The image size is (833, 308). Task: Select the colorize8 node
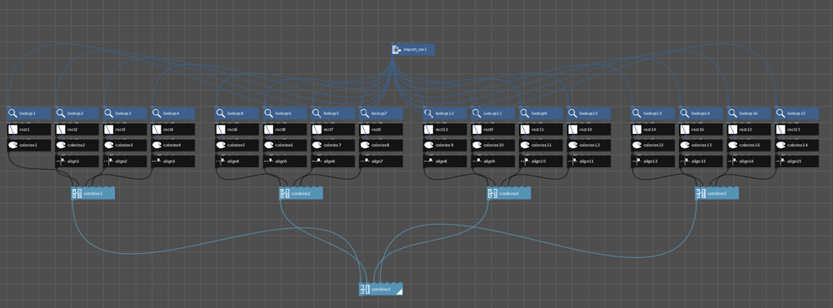[382, 145]
